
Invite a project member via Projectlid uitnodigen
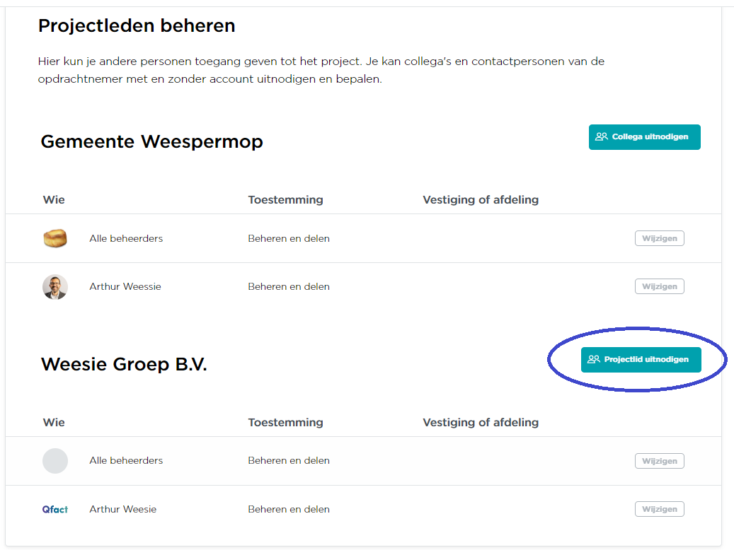(x=641, y=360)
